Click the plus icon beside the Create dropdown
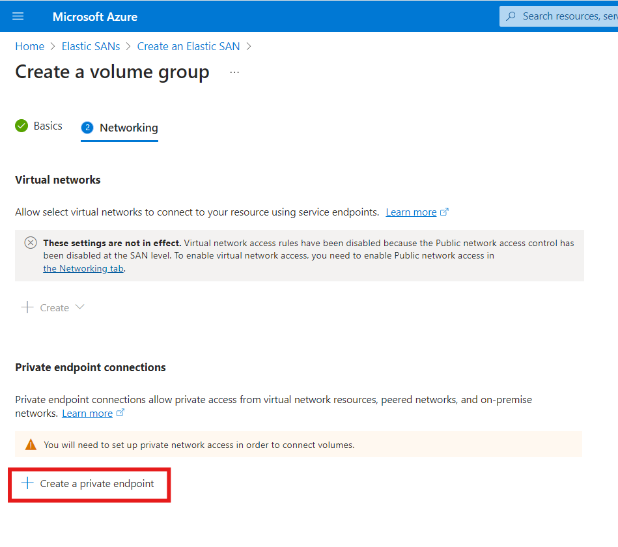 pos(27,307)
